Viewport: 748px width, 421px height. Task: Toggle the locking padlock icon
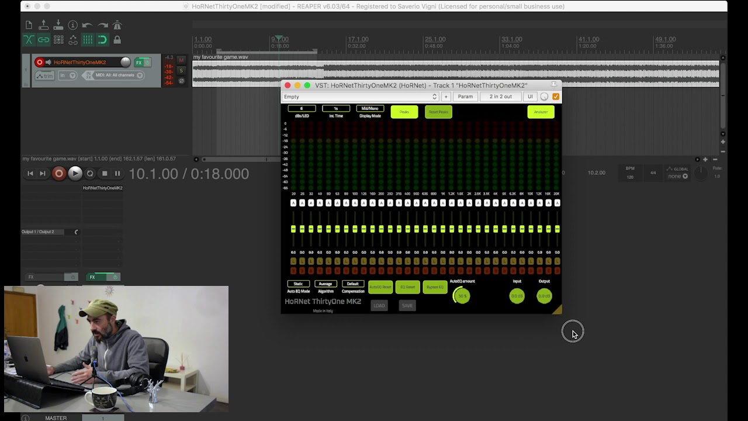117,40
